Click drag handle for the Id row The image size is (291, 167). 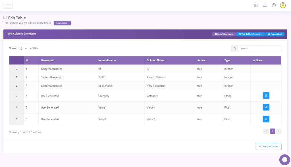click(16, 69)
